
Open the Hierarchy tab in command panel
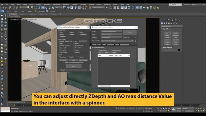click(x=169, y=20)
